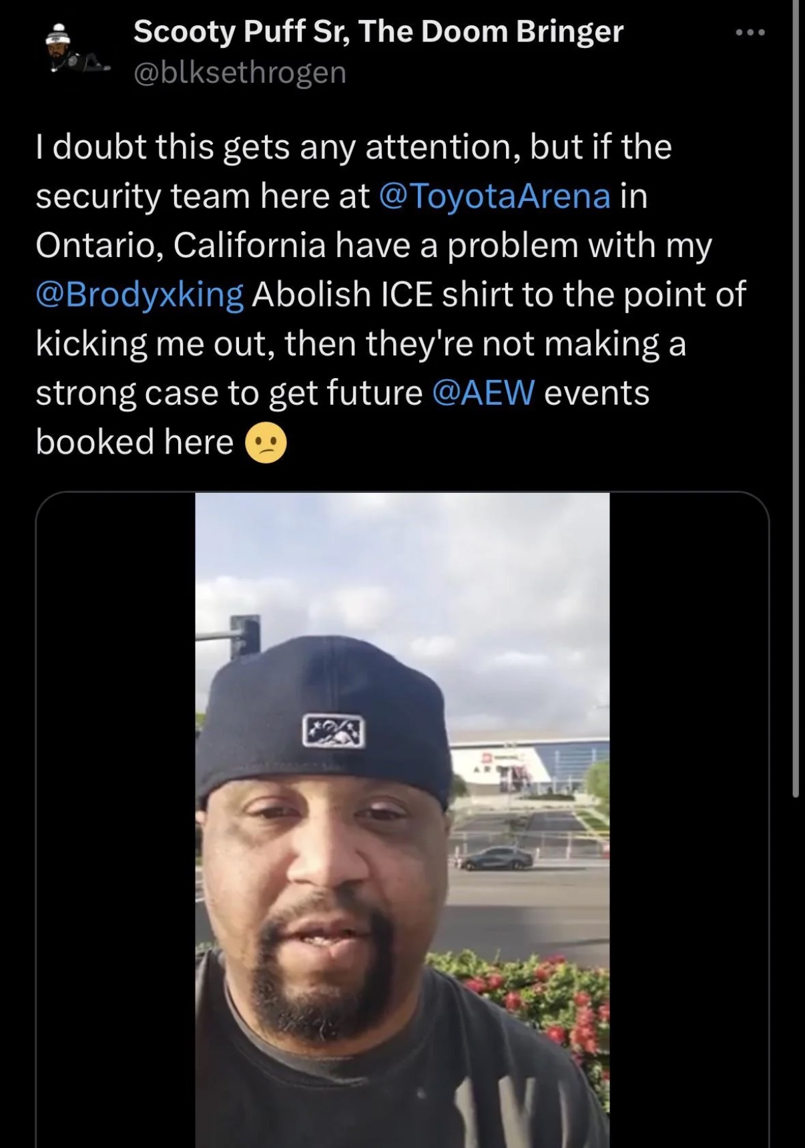Screen dimensions: 805x1148
Task: Follow the @ToyotaArena mention link
Action: point(495,196)
